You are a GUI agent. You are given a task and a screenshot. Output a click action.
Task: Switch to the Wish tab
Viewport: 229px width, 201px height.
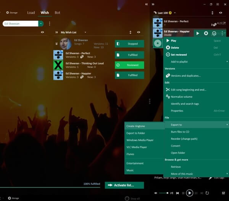coord(45,13)
